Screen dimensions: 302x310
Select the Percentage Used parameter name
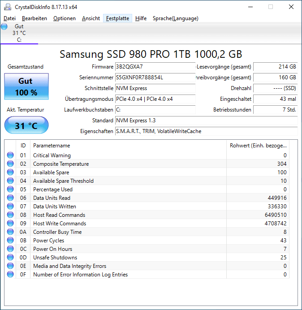(53, 189)
